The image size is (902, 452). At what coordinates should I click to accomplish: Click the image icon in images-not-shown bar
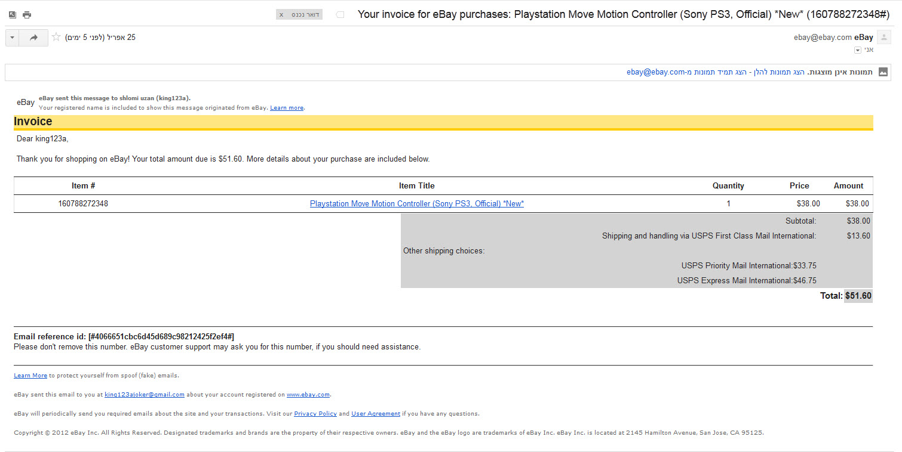pyautogui.click(x=883, y=72)
